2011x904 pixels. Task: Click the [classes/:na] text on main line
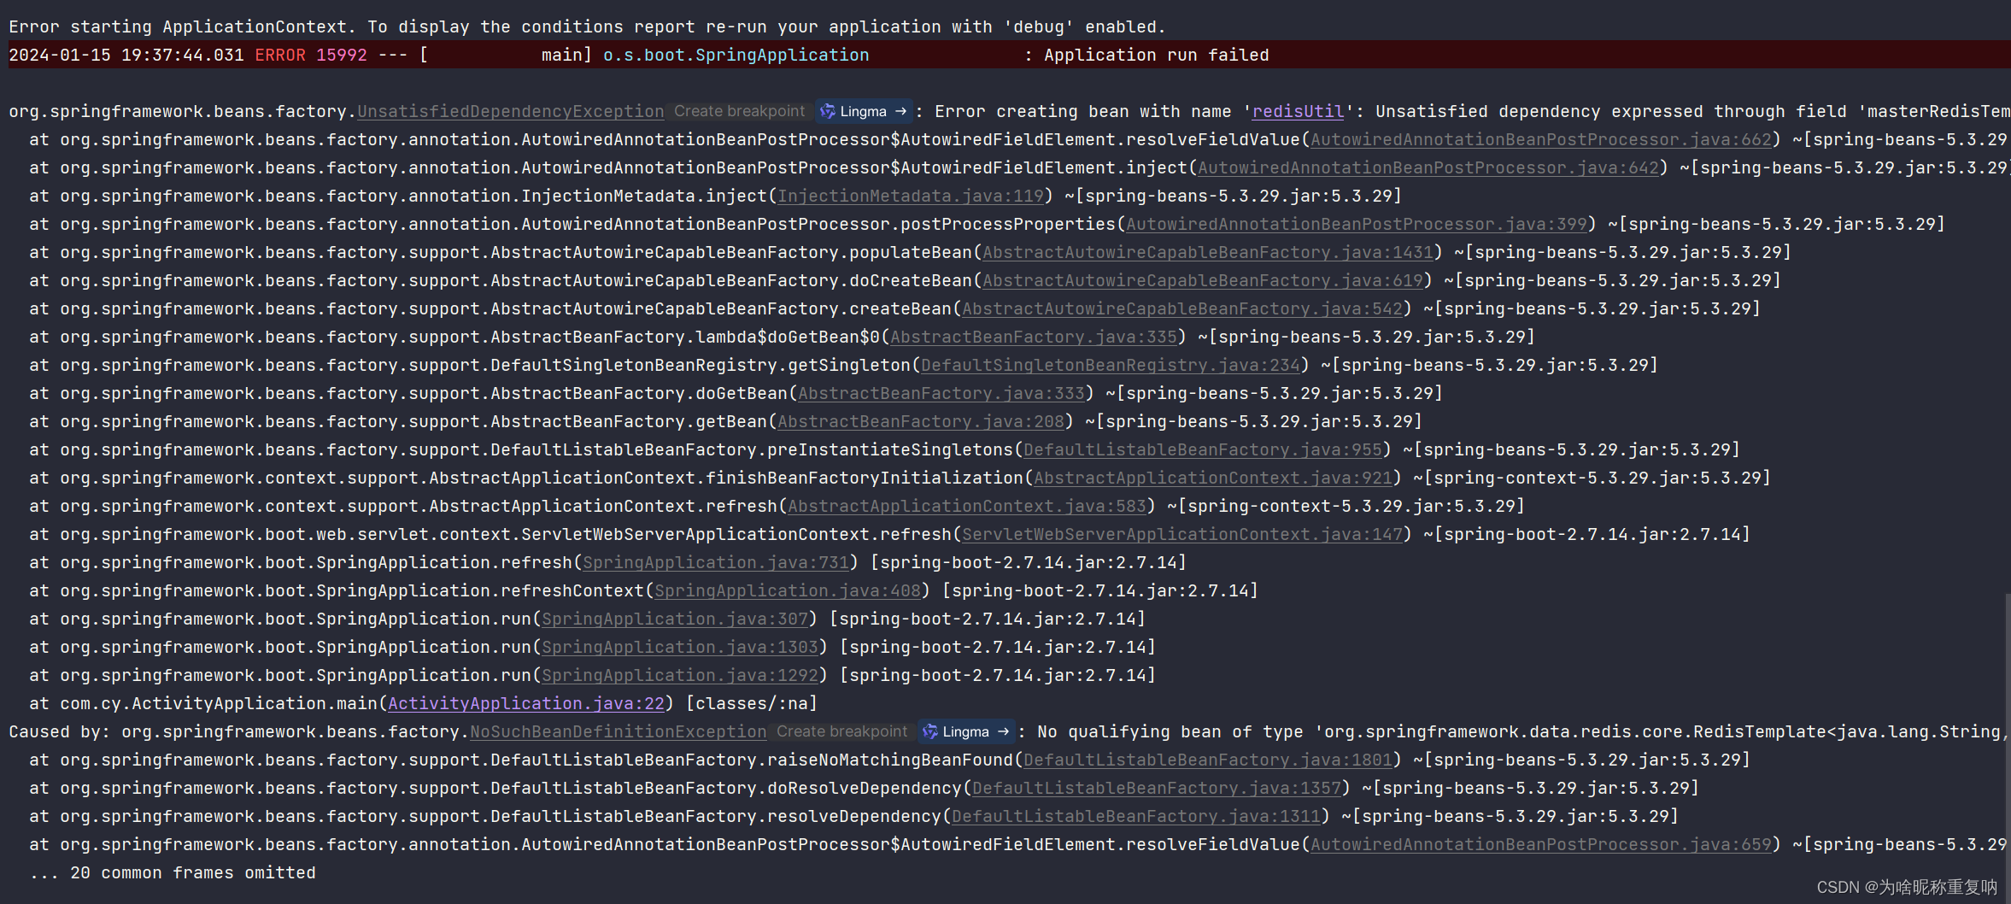752,703
